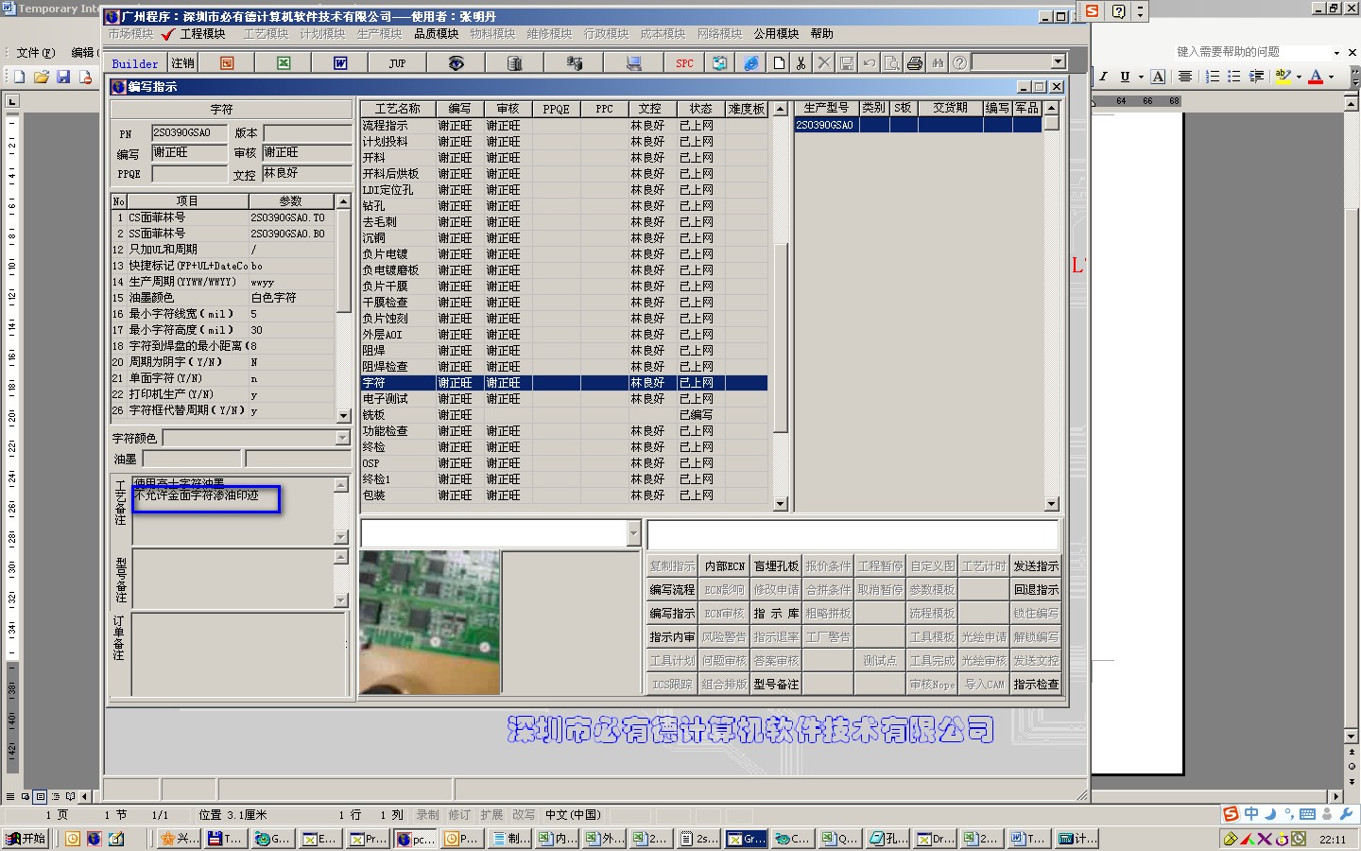Open highlight color dropdown arrow in Word
This screenshot has width=1361, height=851.
[x=1299, y=77]
